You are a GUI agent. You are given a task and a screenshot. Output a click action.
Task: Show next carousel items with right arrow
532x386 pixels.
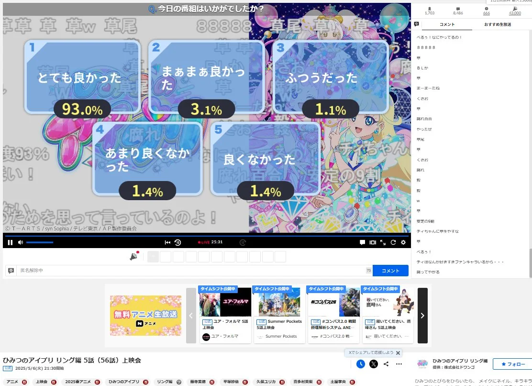click(x=422, y=316)
